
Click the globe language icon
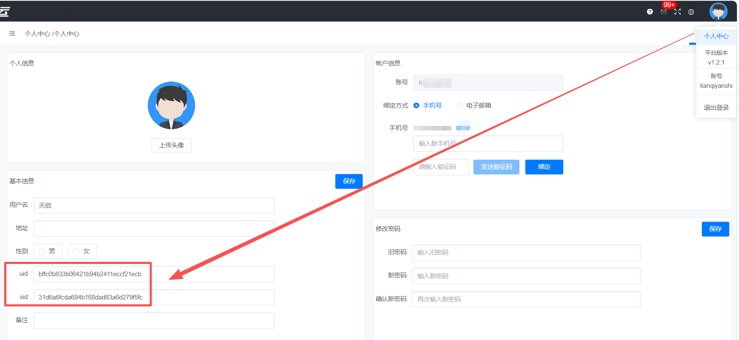click(691, 12)
